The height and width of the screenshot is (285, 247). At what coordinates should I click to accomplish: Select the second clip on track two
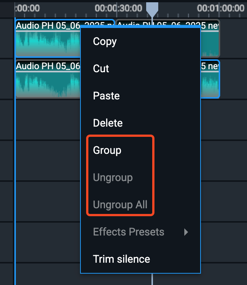click(x=210, y=79)
